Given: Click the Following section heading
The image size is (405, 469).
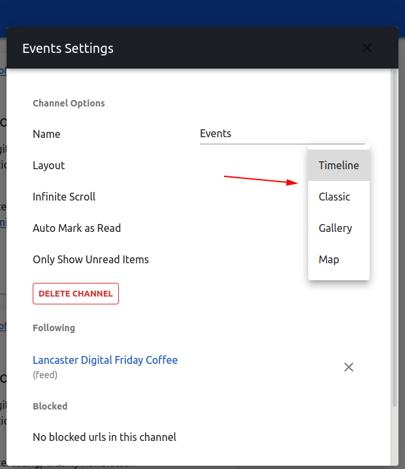Looking at the screenshot, I should [54, 328].
